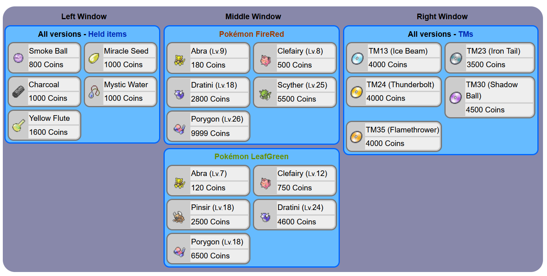
Task: Select the 750 Coins price text
Action: point(295,188)
